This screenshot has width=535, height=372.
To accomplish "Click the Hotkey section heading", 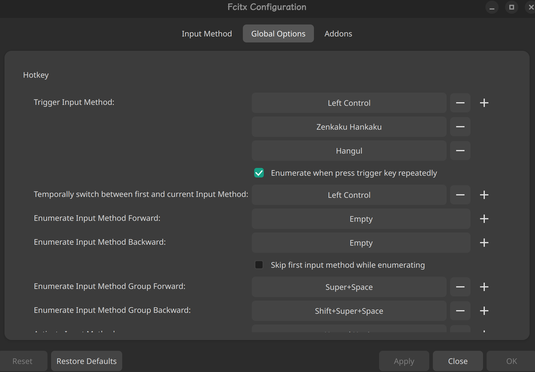I will click(36, 75).
